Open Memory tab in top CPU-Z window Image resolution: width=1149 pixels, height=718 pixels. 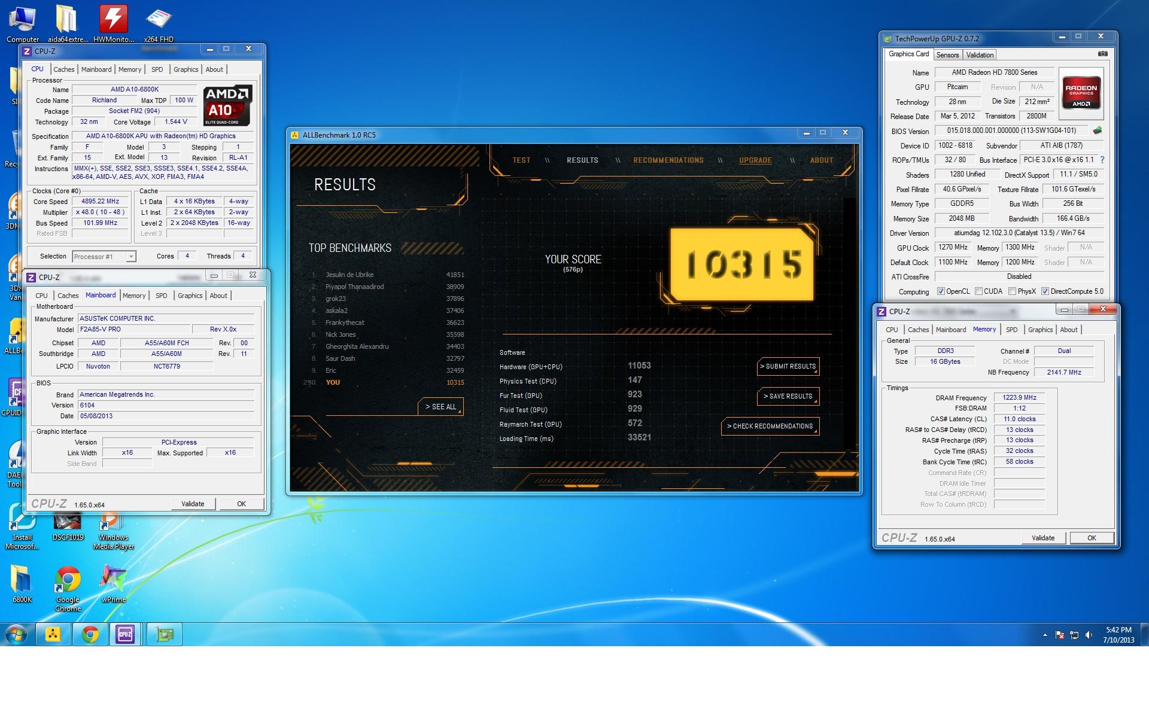point(130,69)
